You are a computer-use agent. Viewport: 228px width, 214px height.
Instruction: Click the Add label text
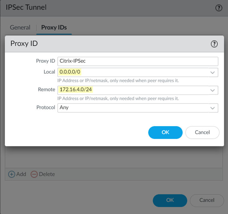tap(21, 174)
